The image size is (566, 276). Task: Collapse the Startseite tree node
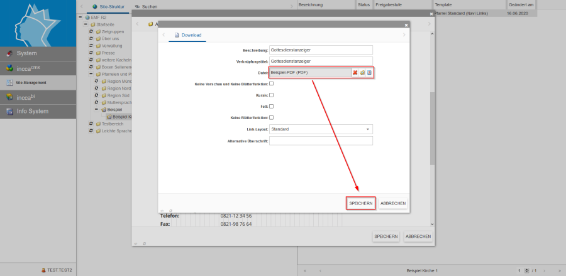coord(86,24)
